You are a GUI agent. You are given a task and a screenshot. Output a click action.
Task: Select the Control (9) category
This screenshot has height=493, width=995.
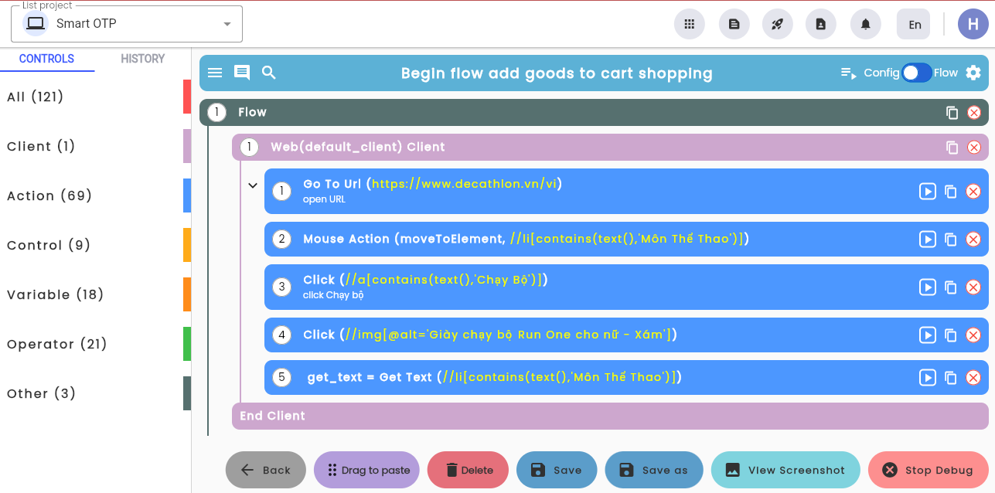95,245
